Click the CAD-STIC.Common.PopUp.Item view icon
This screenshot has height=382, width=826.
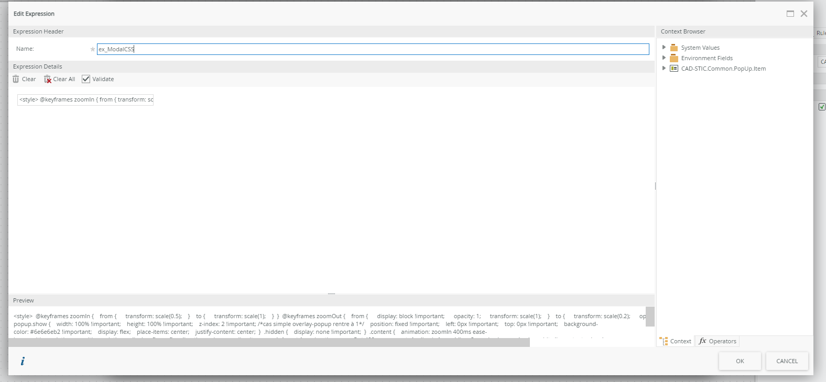click(674, 69)
